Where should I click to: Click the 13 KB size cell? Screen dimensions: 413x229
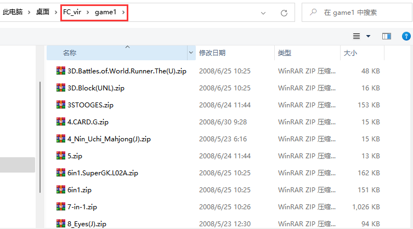(x=371, y=156)
